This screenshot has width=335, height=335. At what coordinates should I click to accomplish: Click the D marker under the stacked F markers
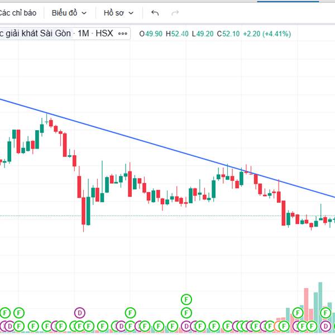click(186, 326)
